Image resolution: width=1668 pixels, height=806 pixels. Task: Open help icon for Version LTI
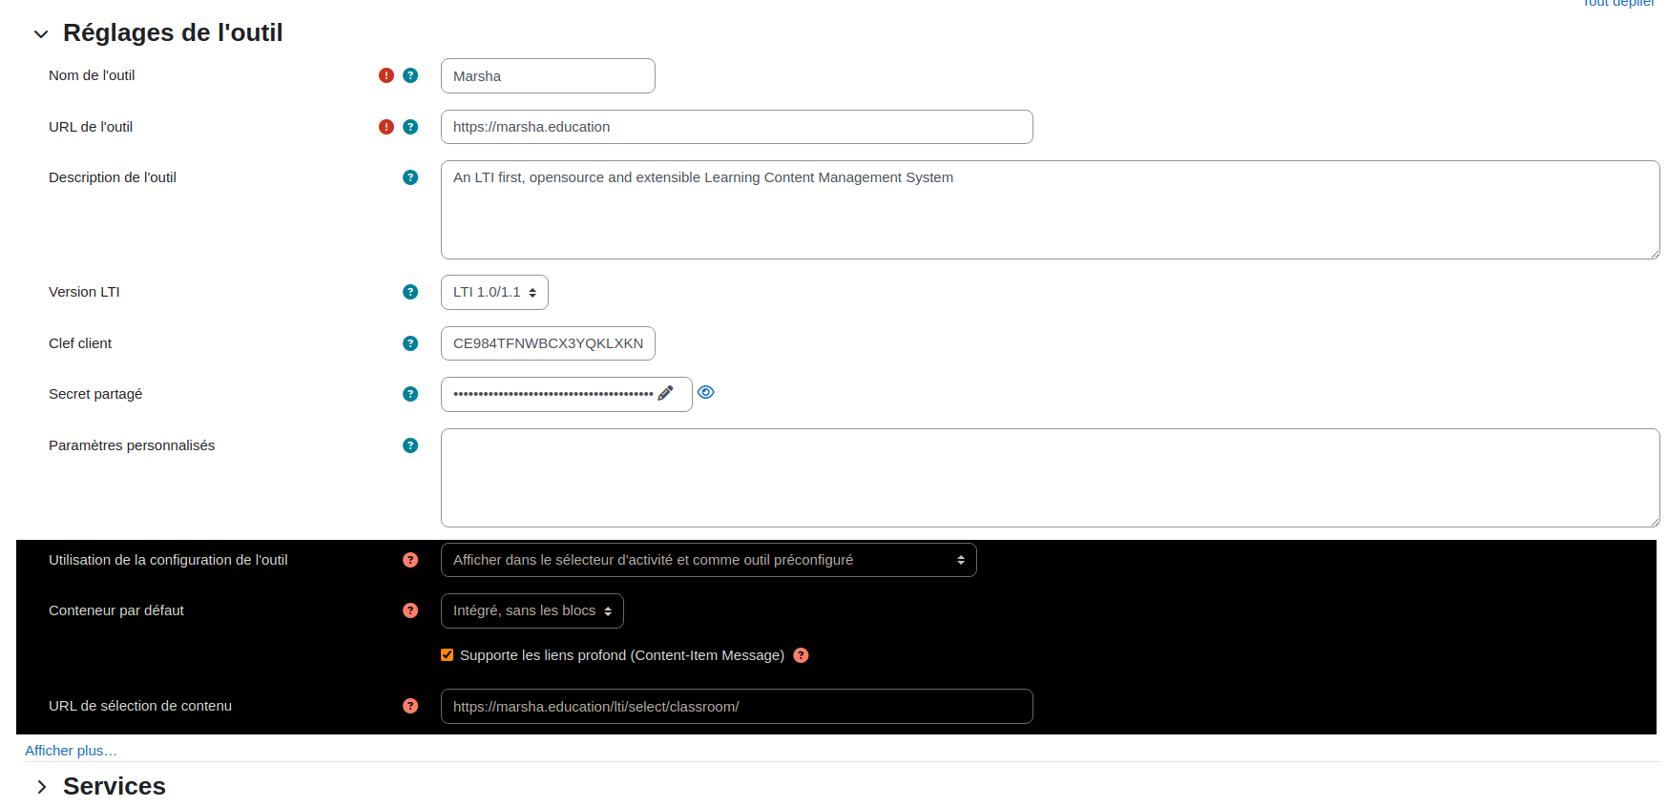410,292
